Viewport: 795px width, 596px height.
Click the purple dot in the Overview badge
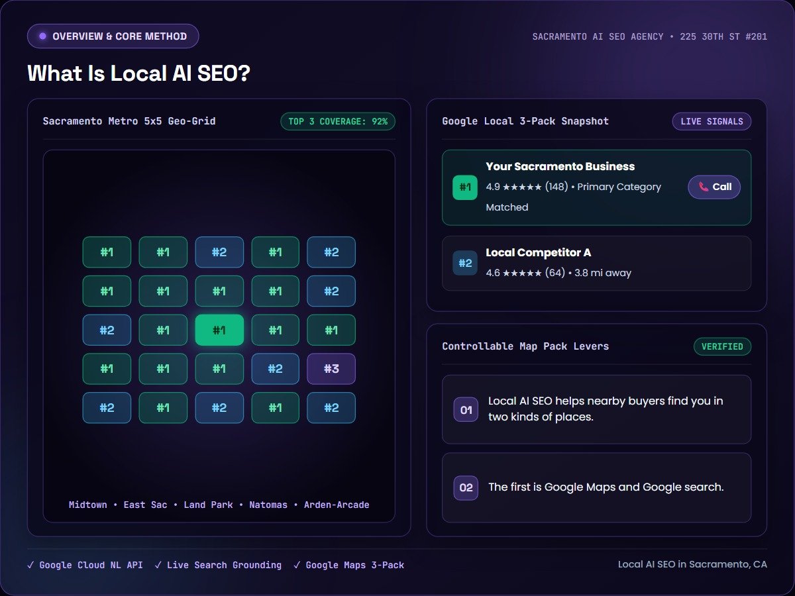(43, 36)
